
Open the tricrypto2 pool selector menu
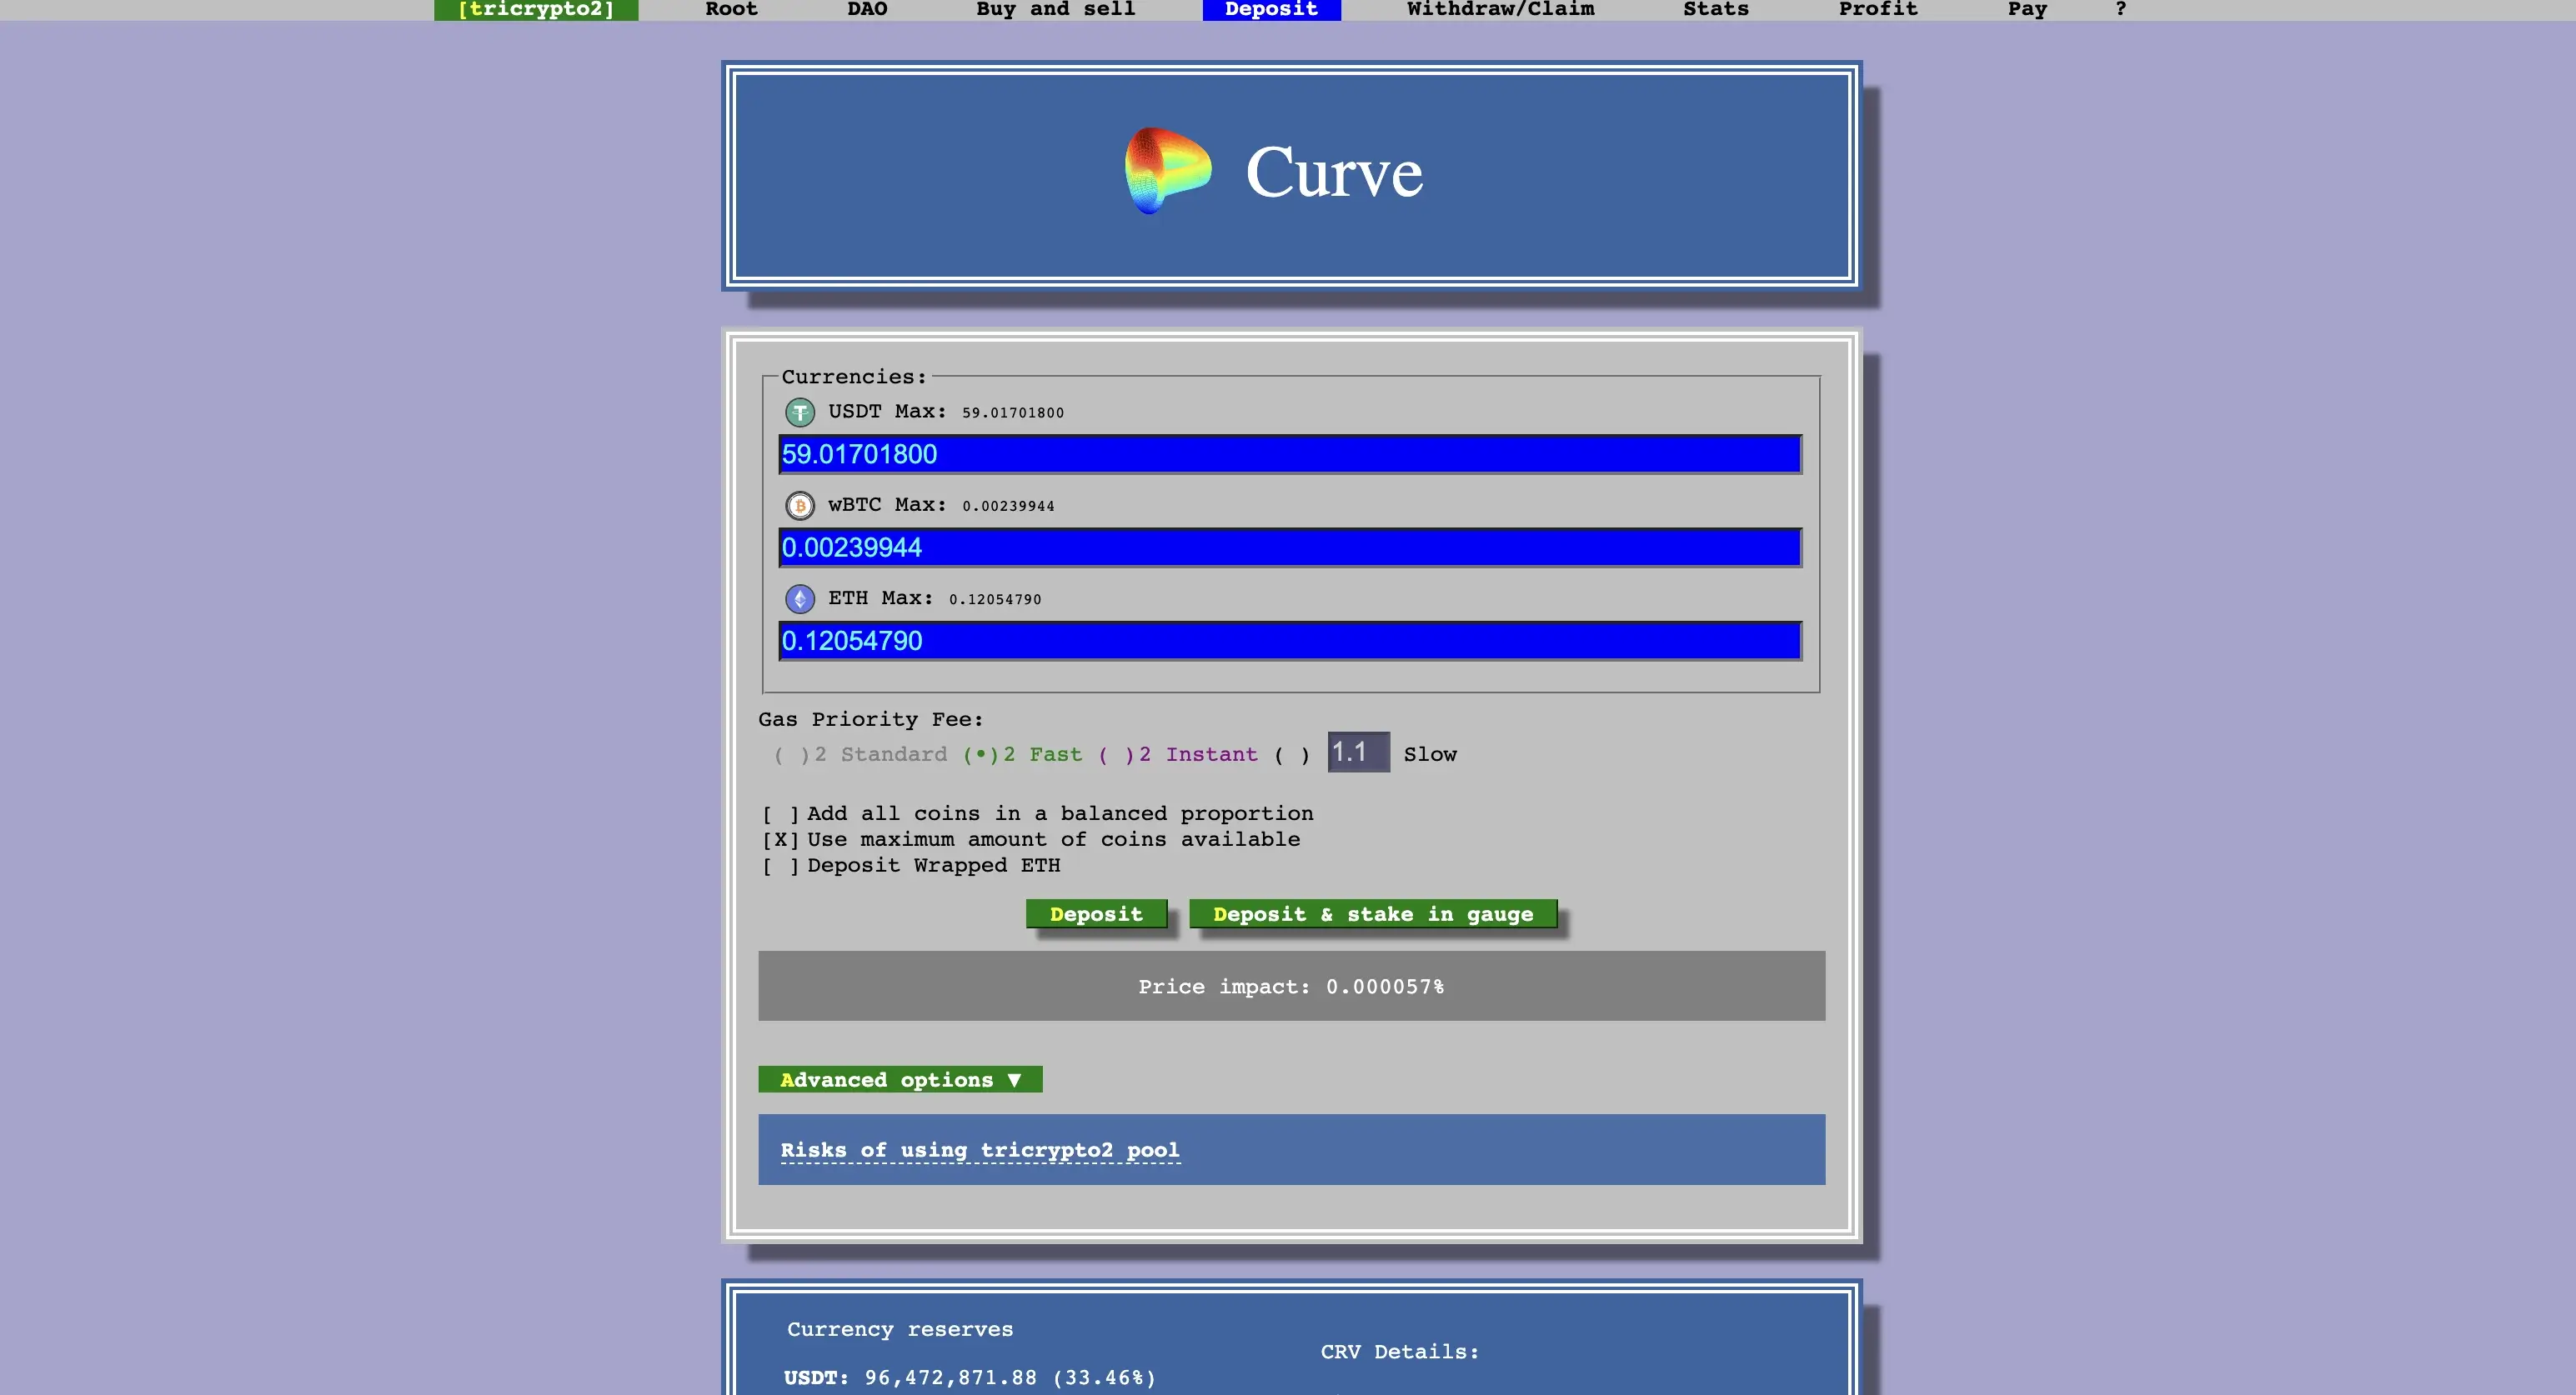536,9
